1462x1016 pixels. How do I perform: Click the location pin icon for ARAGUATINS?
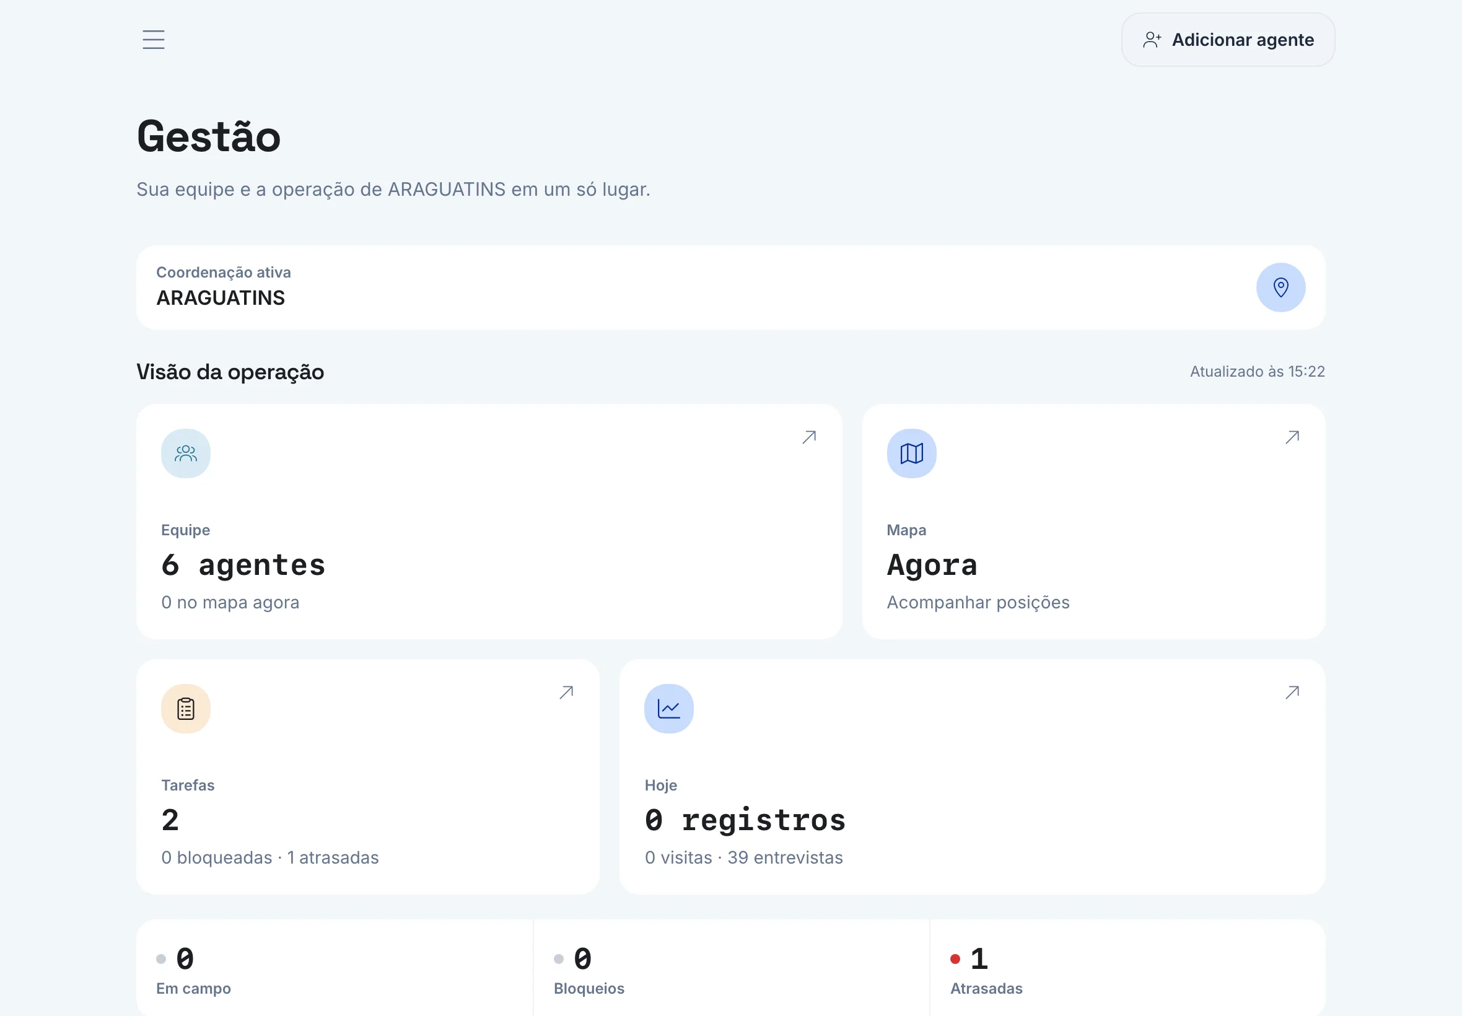[1280, 287]
